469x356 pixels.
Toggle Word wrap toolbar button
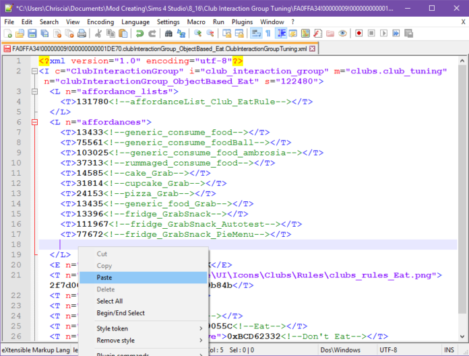coord(255,33)
